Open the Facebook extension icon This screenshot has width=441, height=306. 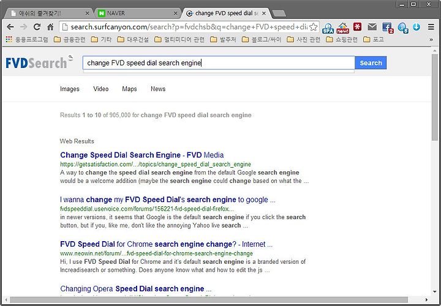(x=388, y=28)
